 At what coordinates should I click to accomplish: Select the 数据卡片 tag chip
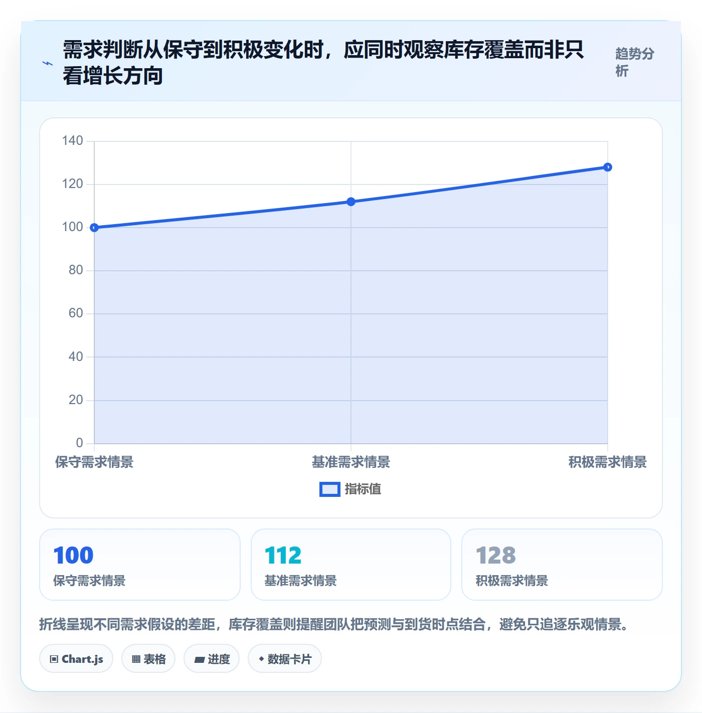tap(285, 659)
